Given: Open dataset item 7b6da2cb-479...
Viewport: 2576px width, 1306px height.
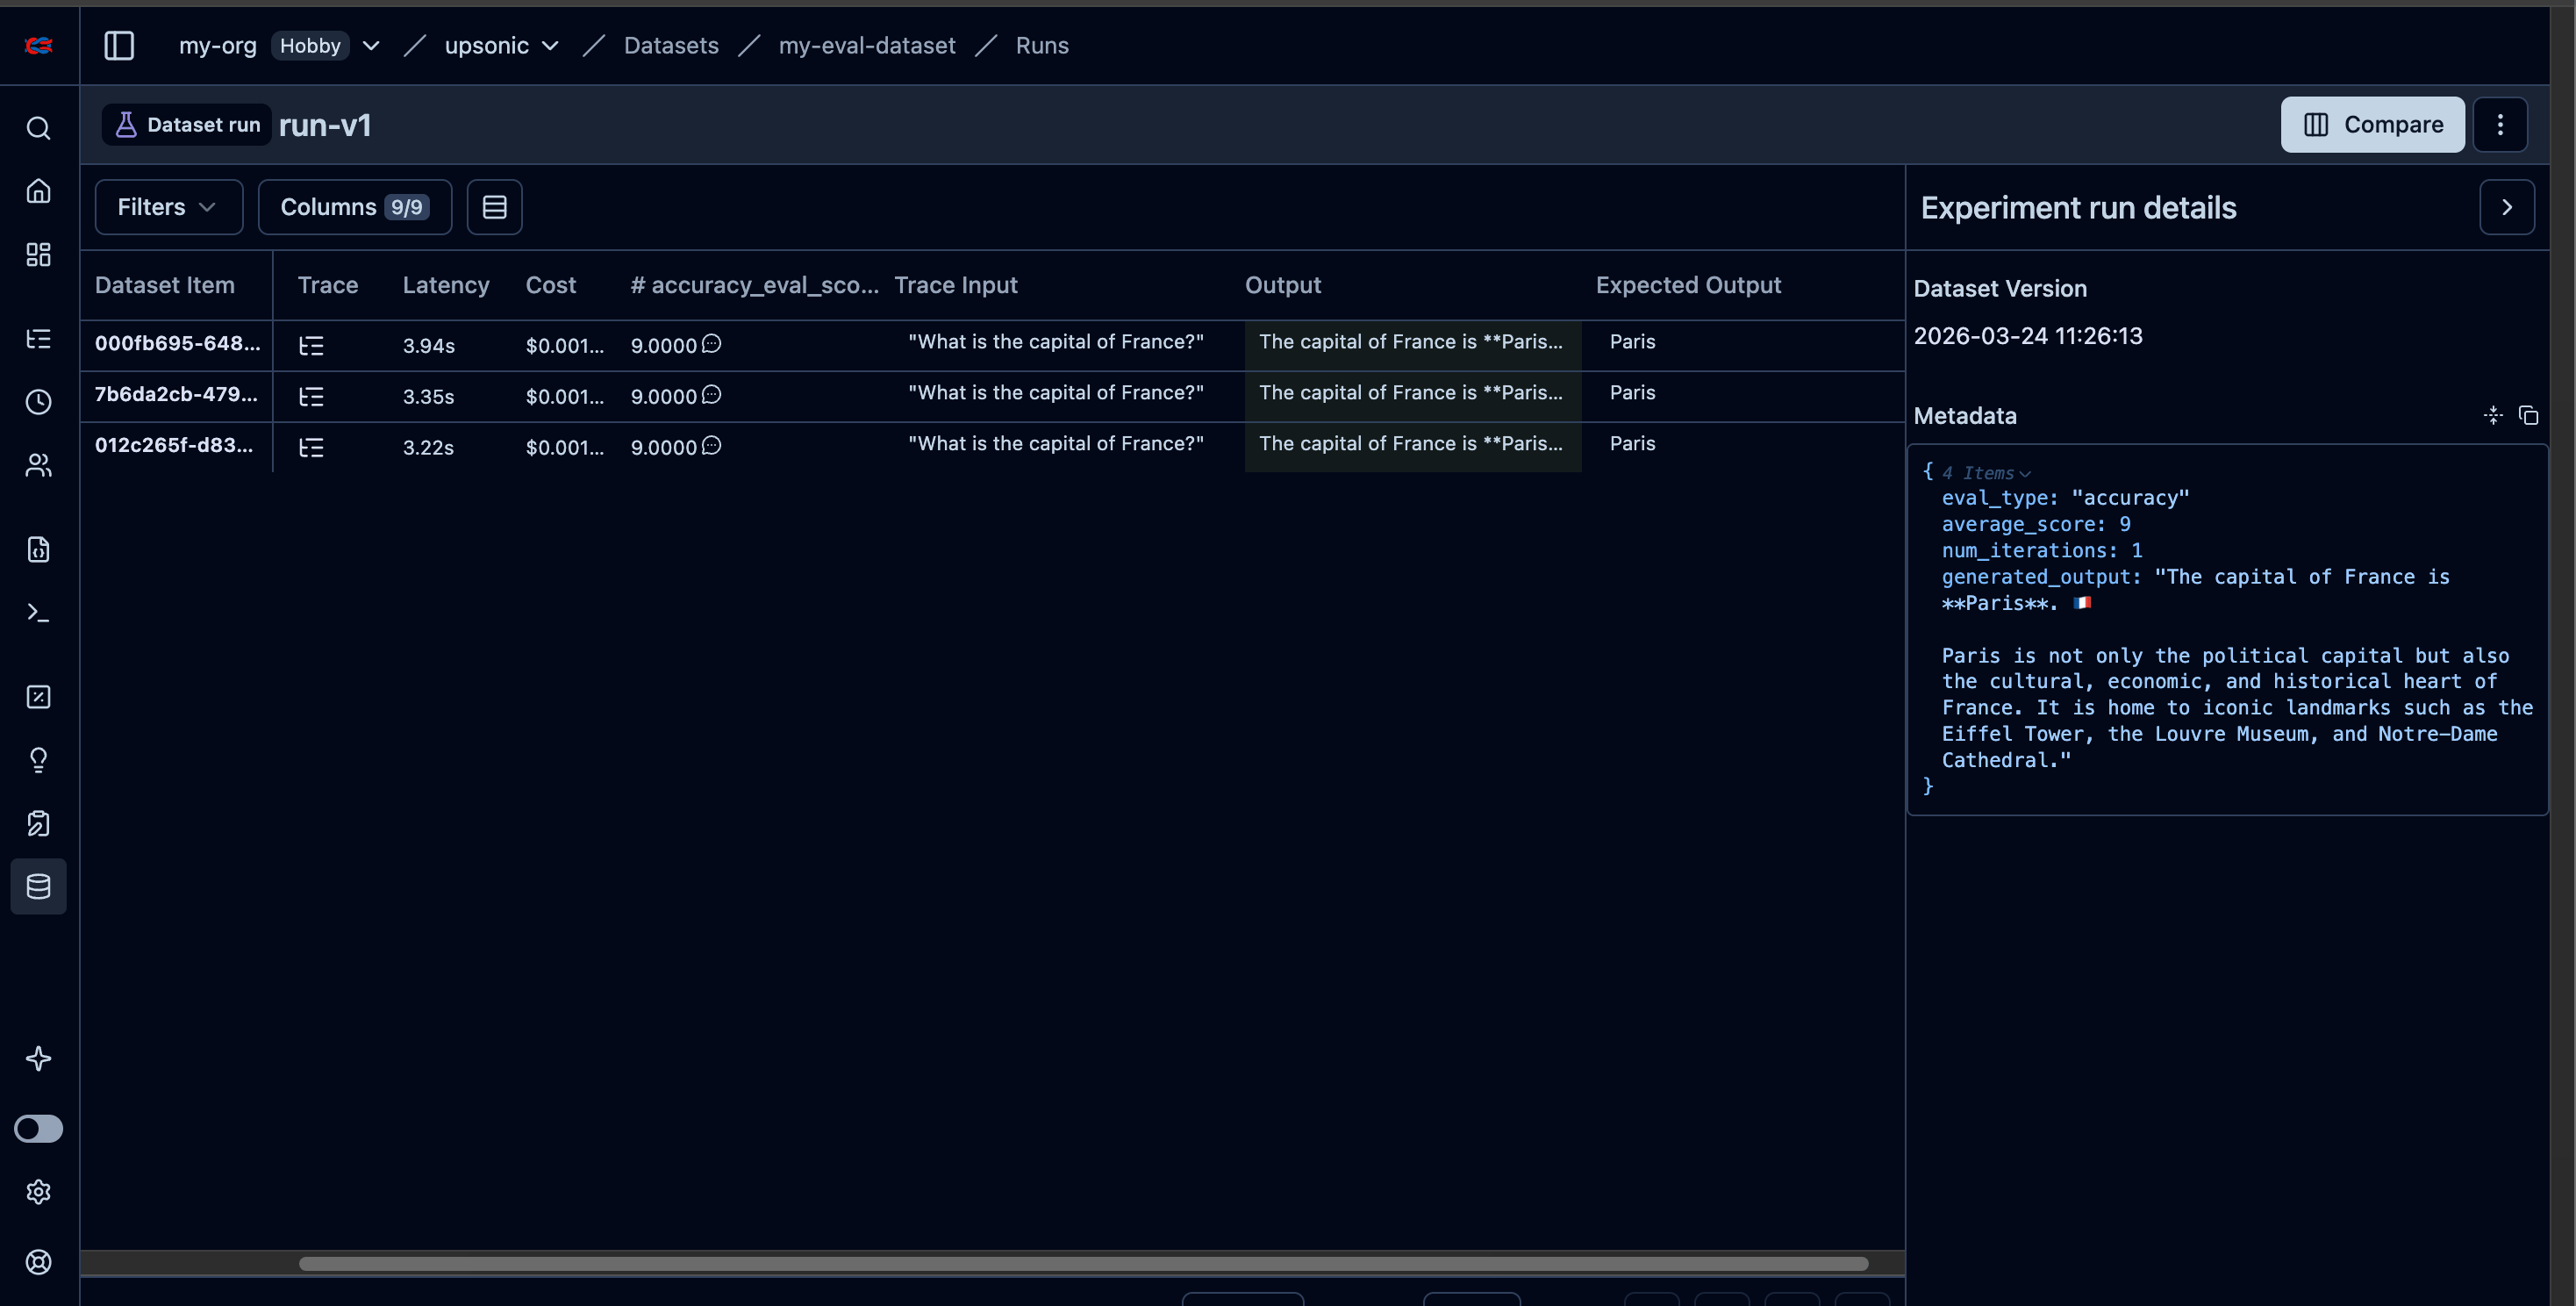Looking at the screenshot, I should pyautogui.click(x=176, y=394).
